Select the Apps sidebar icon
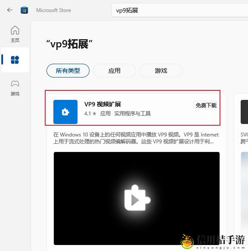 [x=15, y=60]
